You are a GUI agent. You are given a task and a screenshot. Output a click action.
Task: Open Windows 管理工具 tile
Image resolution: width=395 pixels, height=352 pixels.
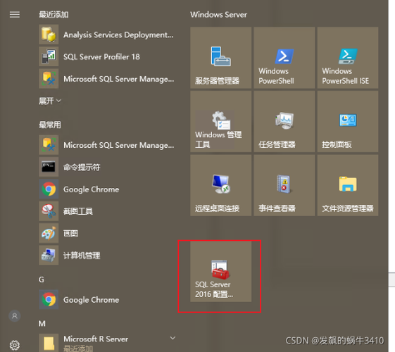tap(220, 122)
